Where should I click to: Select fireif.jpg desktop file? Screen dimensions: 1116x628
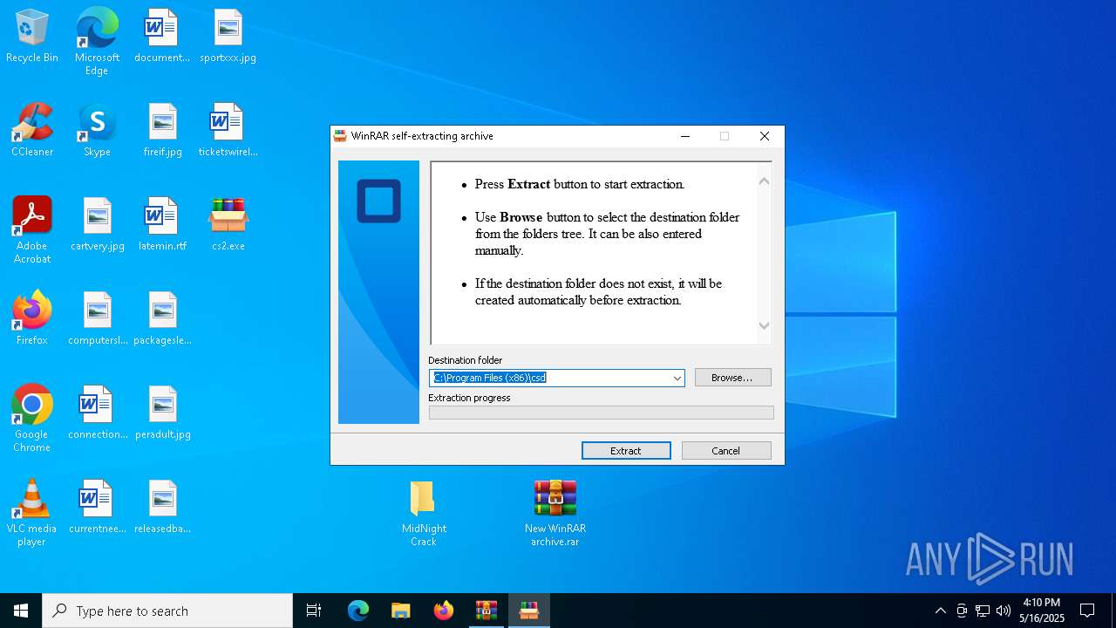tap(162, 131)
